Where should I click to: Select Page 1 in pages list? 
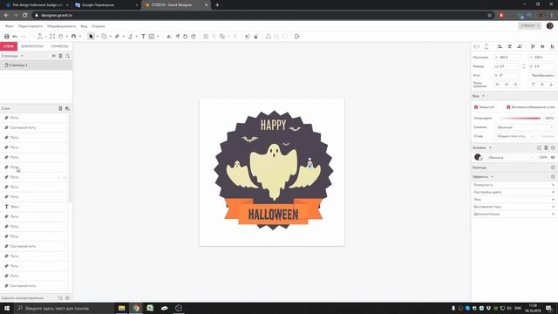pos(36,65)
